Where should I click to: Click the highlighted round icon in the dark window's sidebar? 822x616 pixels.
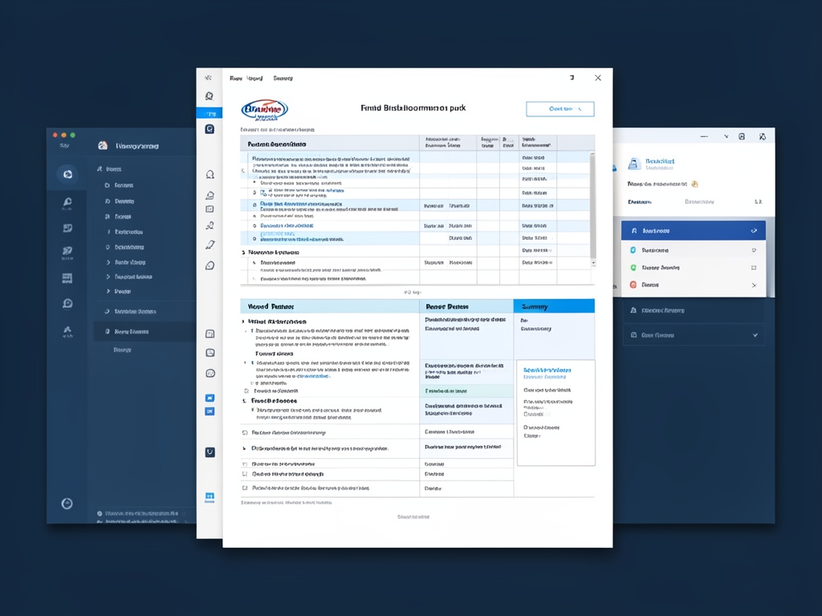(x=67, y=174)
